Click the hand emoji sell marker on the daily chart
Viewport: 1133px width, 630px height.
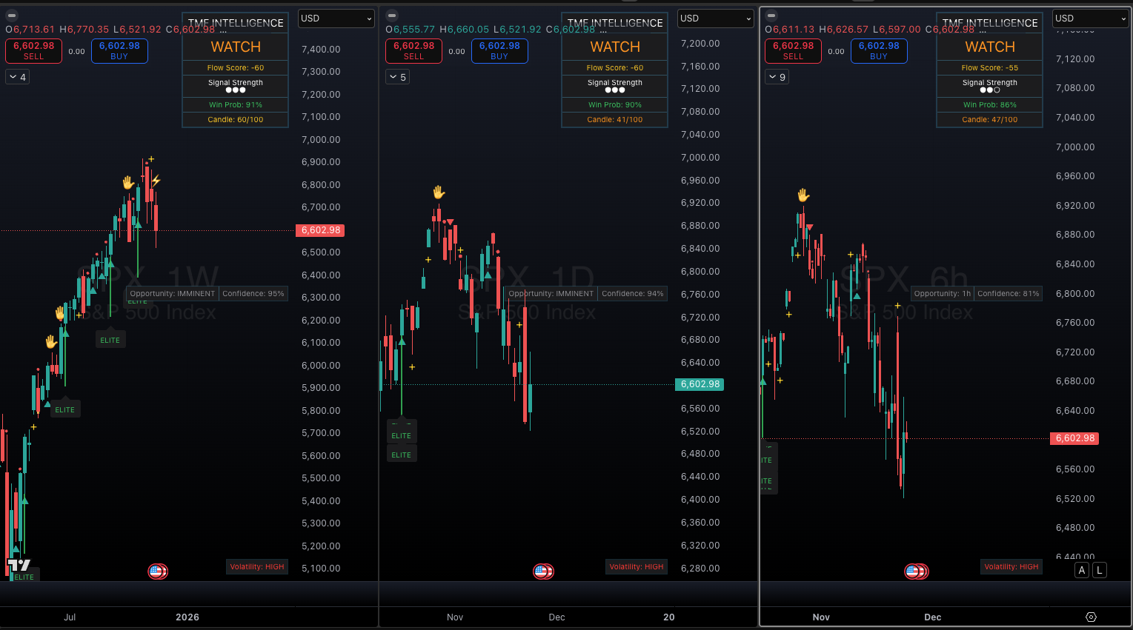(438, 192)
